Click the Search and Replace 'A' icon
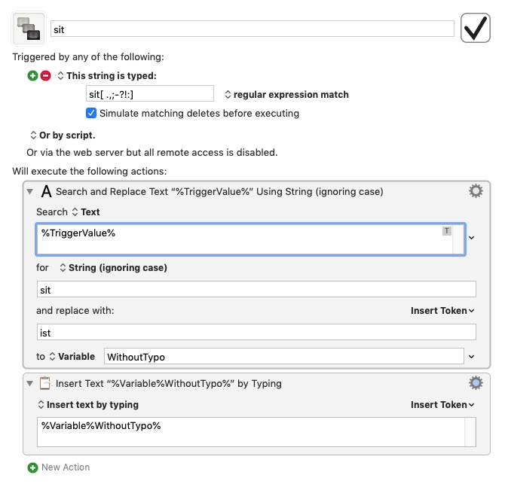The image size is (505, 490). coord(46,192)
